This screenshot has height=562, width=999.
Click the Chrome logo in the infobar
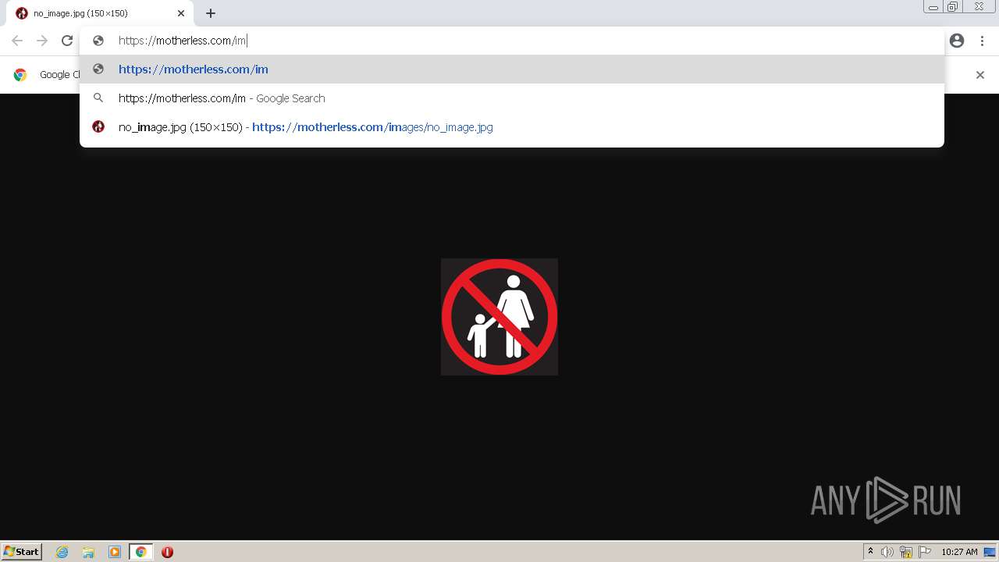(x=20, y=75)
